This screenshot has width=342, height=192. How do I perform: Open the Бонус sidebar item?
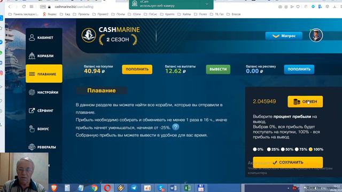click(x=44, y=129)
